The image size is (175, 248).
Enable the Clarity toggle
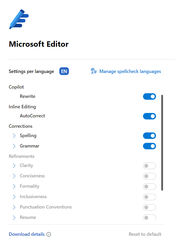click(x=149, y=166)
